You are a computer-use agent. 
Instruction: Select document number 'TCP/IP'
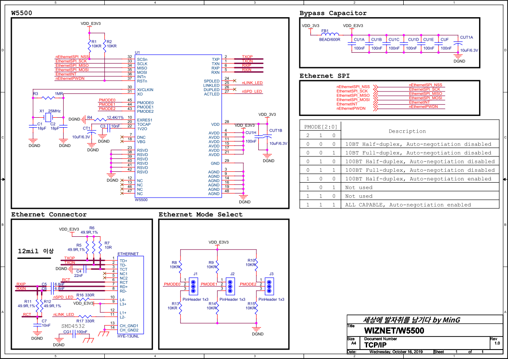point(375,345)
